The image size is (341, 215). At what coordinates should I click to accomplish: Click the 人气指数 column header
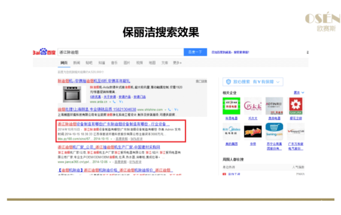298,167
